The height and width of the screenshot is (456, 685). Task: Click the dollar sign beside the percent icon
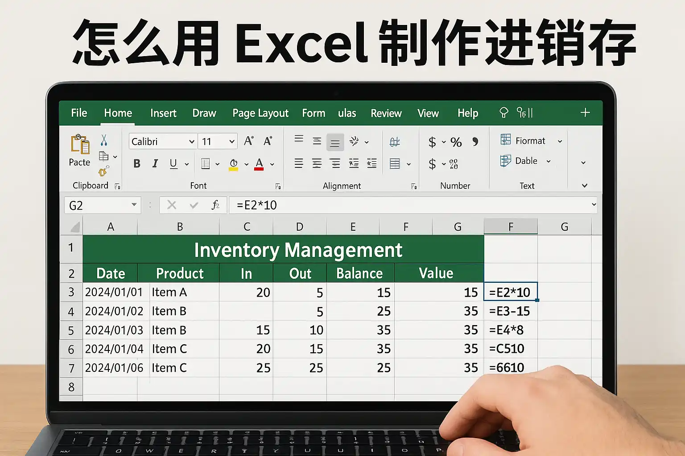click(x=432, y=142)
